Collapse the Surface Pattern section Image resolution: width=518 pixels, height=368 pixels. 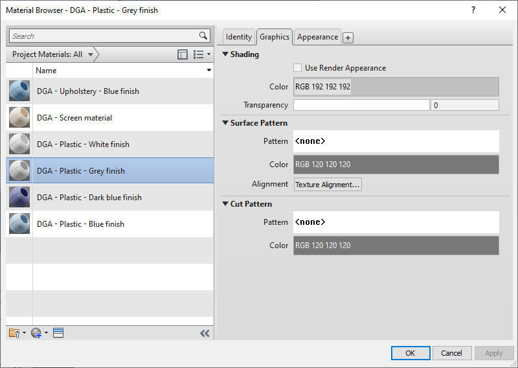click(x=225, y=122)
